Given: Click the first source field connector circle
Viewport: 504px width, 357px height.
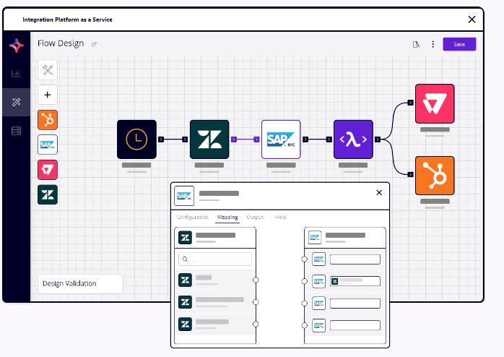Looking at the screenshot, I should [256, 280].
